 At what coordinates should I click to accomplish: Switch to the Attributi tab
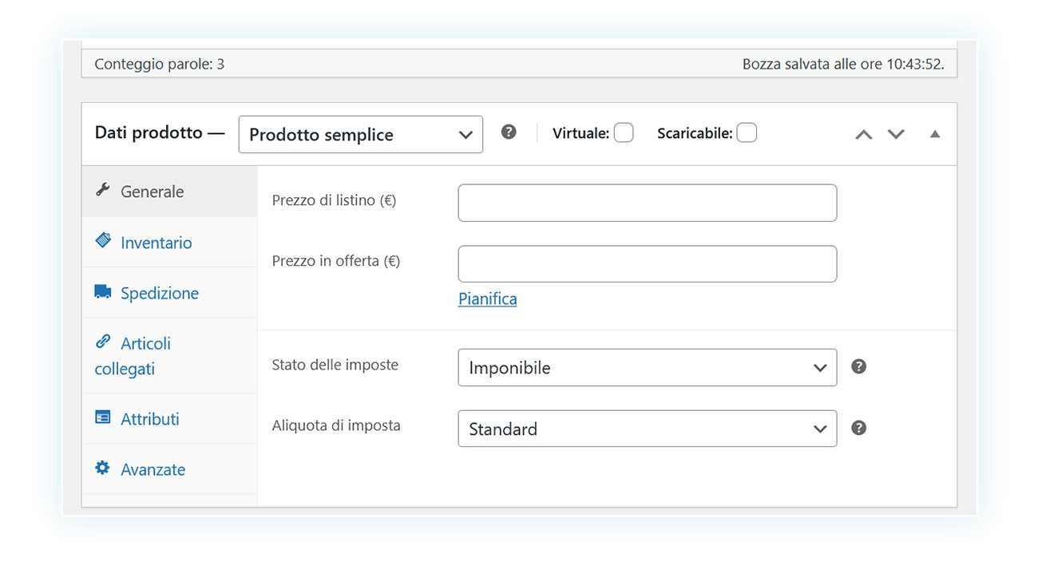[x=169, y=419]
